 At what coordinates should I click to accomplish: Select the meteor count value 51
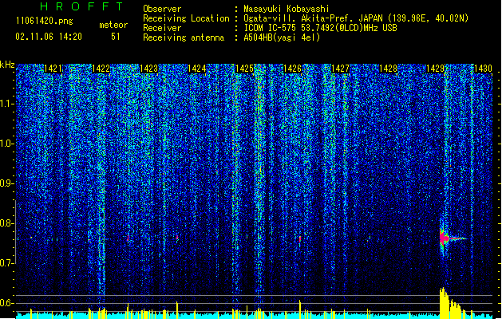pyautogui.click(x=116, y=37)
